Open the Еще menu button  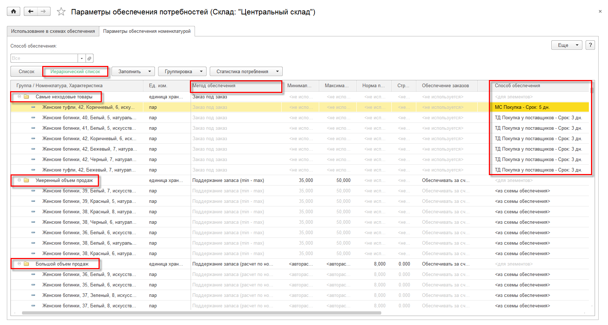click(566, 45)
